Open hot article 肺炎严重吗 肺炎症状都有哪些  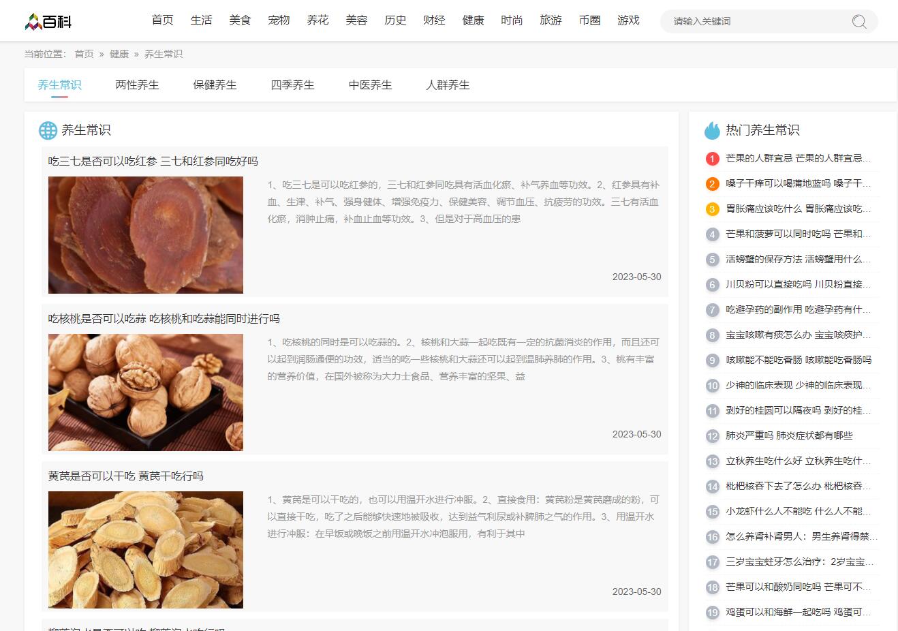[788, 435]
